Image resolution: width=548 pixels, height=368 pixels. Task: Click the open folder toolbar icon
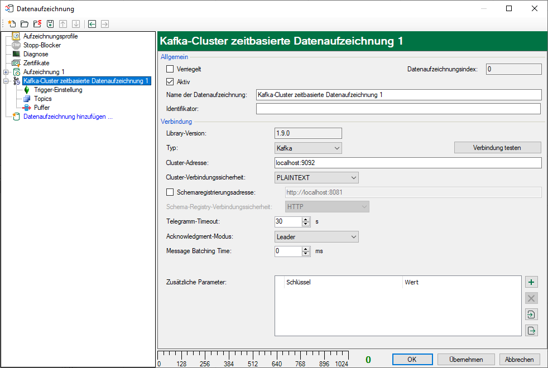tap(25, 24)
